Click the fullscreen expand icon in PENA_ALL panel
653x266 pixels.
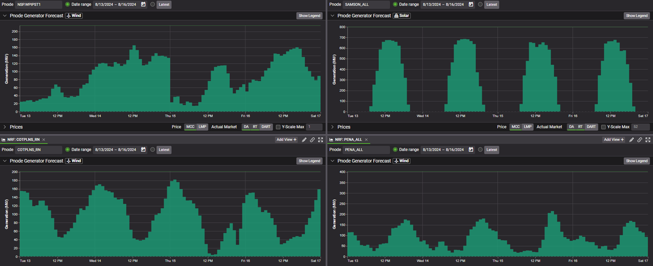[x=648, y=140]
